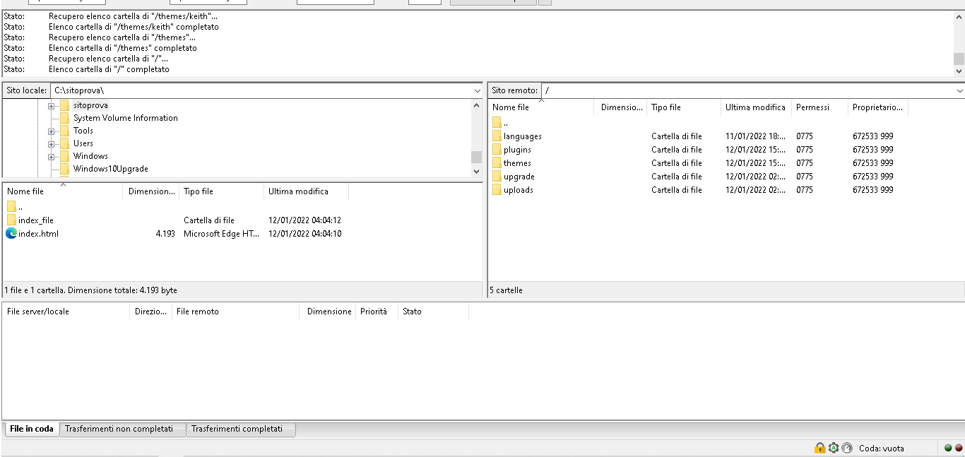Click the Windows10Upgrade folder icon in tree

click(x=65, y=169)
